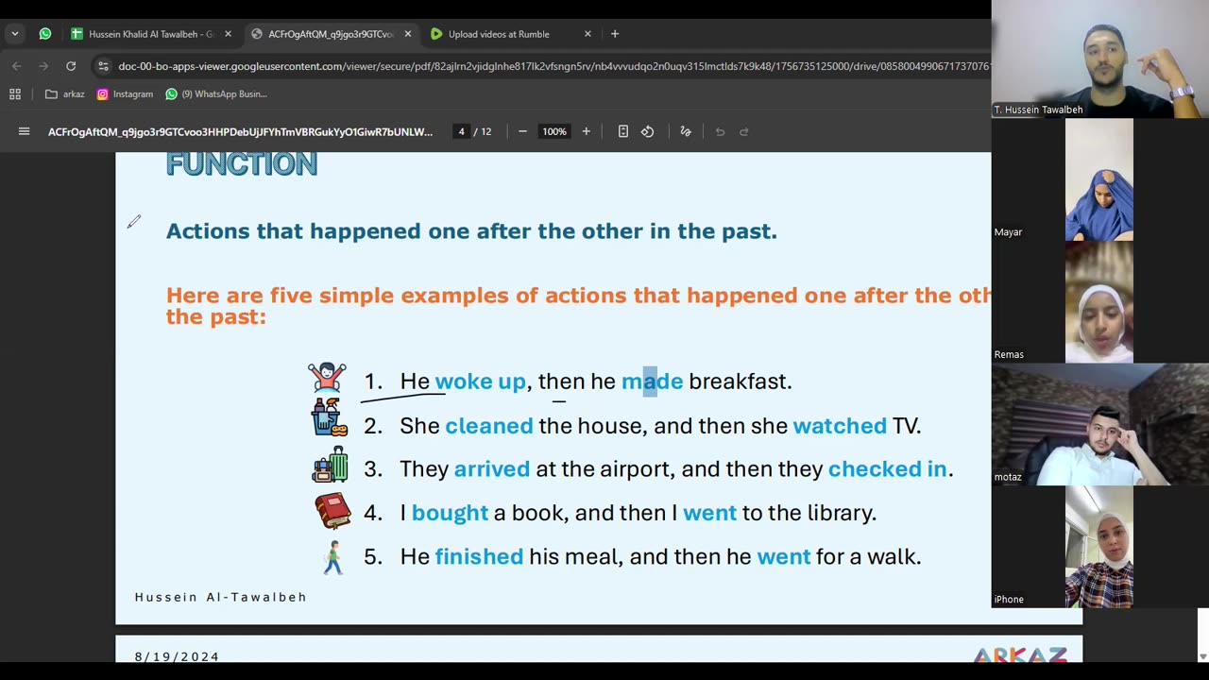Click the luggage icon beside sentence 3

331,465
